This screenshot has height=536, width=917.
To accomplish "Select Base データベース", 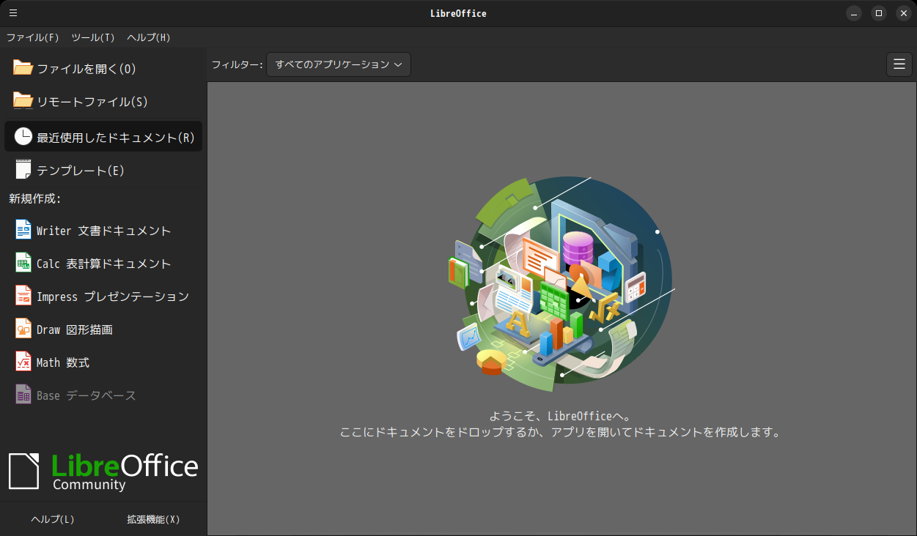I will tap(103, 395).
